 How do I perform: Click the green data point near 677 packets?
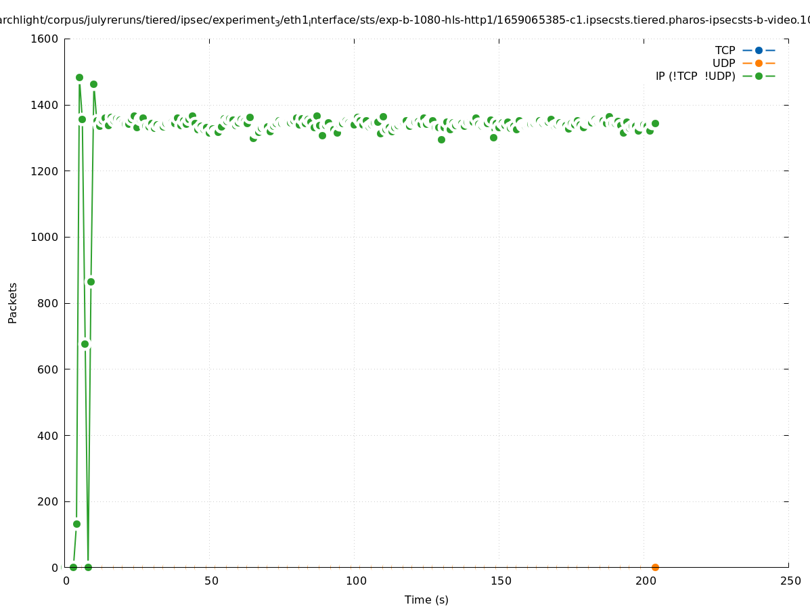85,344
